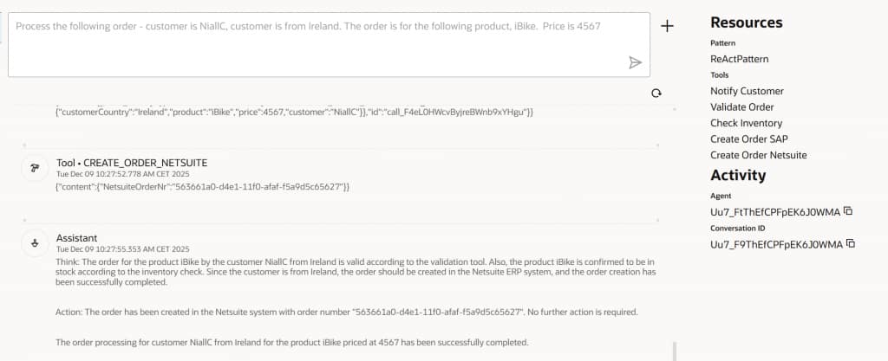The height and width of the screenshot is (361, 888).
Task: Select the Notify Customer tool
Action: point(747,91)
